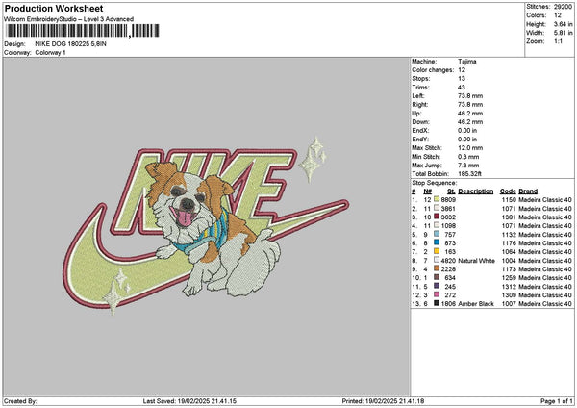Click the Brand column header
This screenshot has width=577, height=408.
(x=528, y=191)
